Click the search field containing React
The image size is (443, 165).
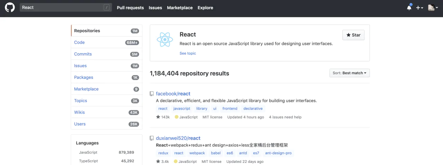[66, 8]
